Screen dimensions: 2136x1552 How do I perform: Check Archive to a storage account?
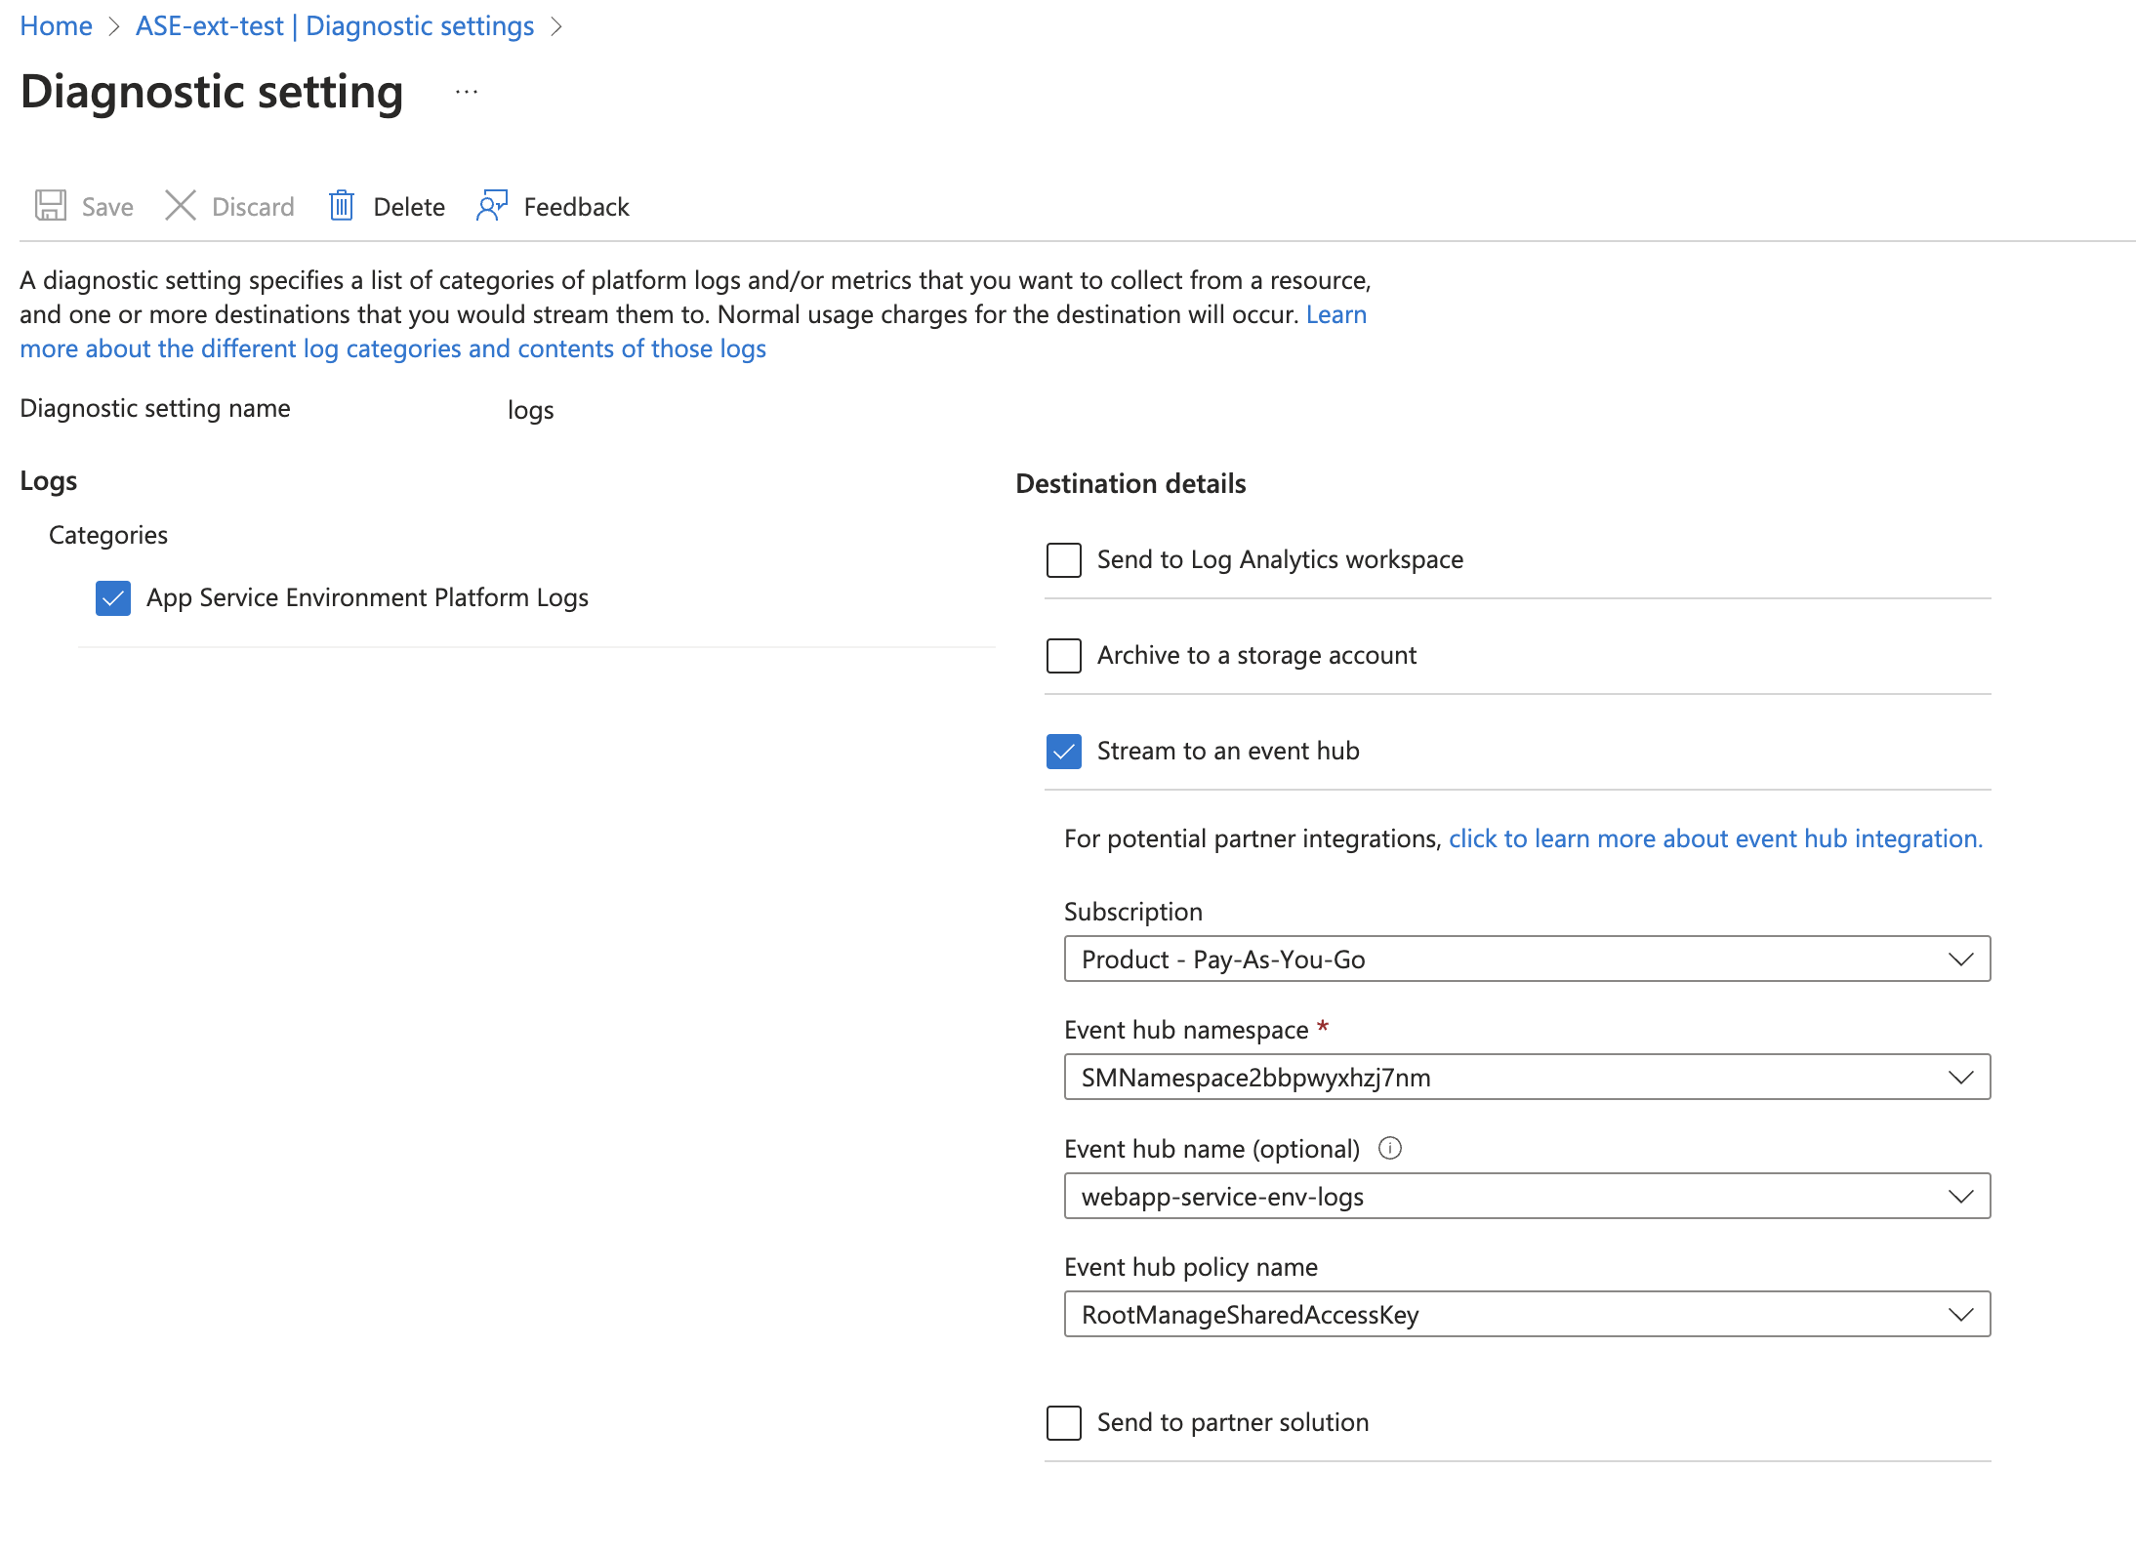[1063, 655]
